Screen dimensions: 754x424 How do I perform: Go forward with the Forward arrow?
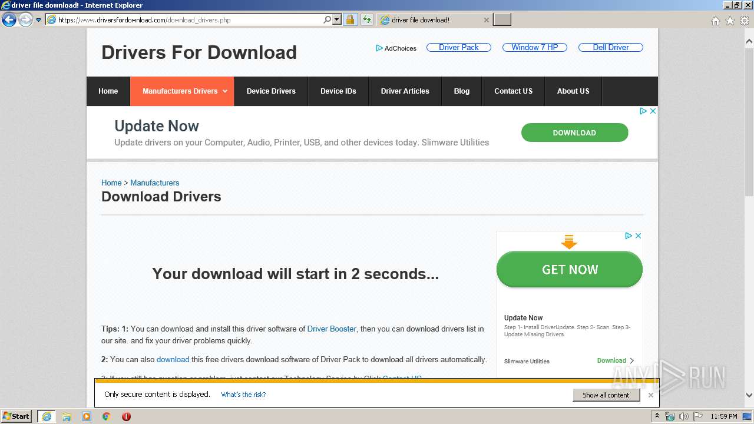25,20
